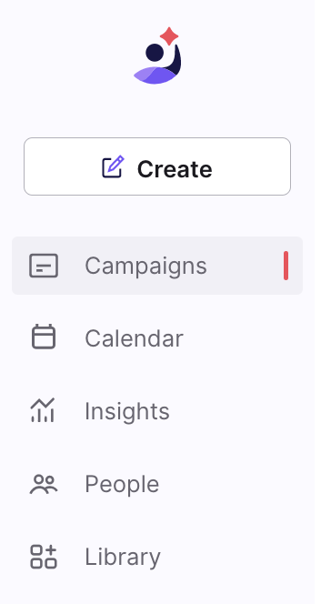Click the pencil edit icon in Create
The image size is (331, 604).
[113, 166]
